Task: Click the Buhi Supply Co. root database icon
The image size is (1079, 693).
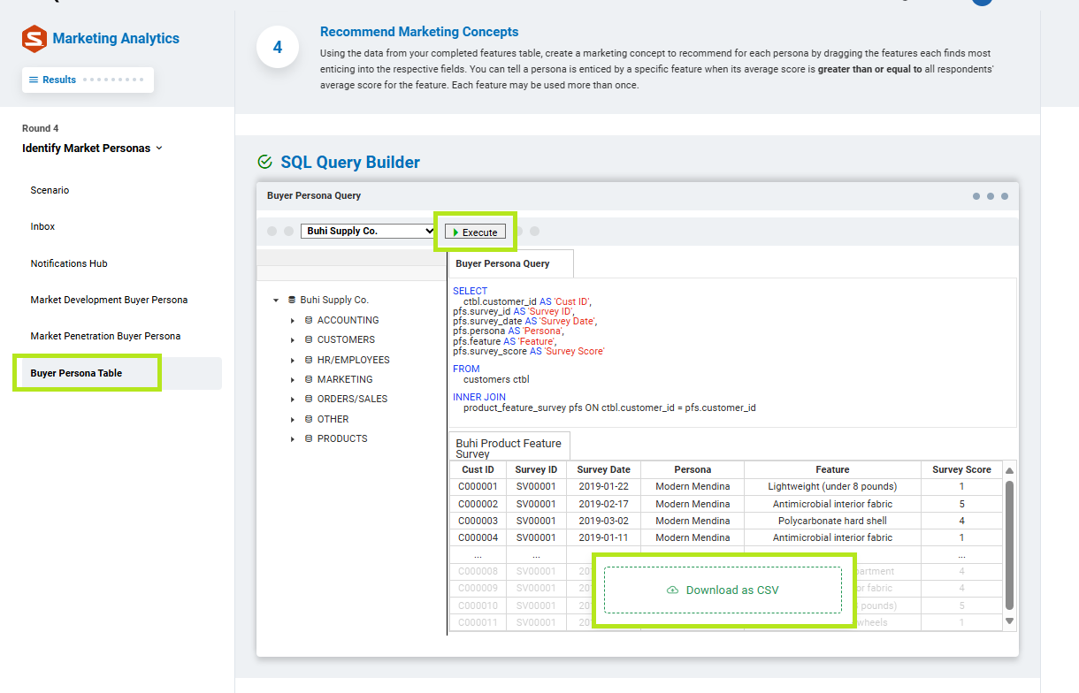Action: click(292, 300)
